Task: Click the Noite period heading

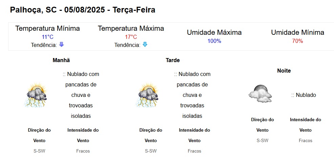Action: [284, 71]
